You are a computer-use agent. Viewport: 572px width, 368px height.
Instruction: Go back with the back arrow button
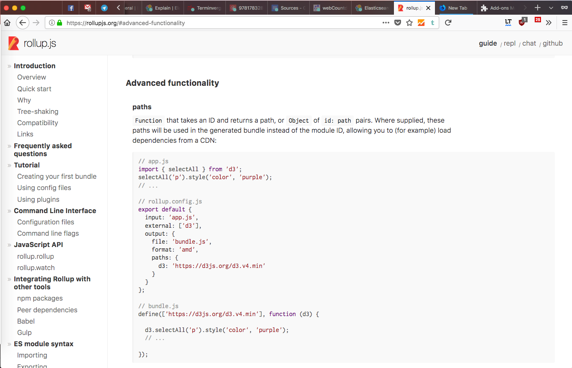(x=23, y=23)
